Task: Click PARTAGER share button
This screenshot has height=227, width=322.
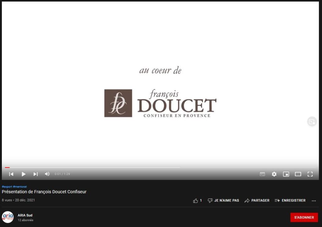Action: point(257,201)
